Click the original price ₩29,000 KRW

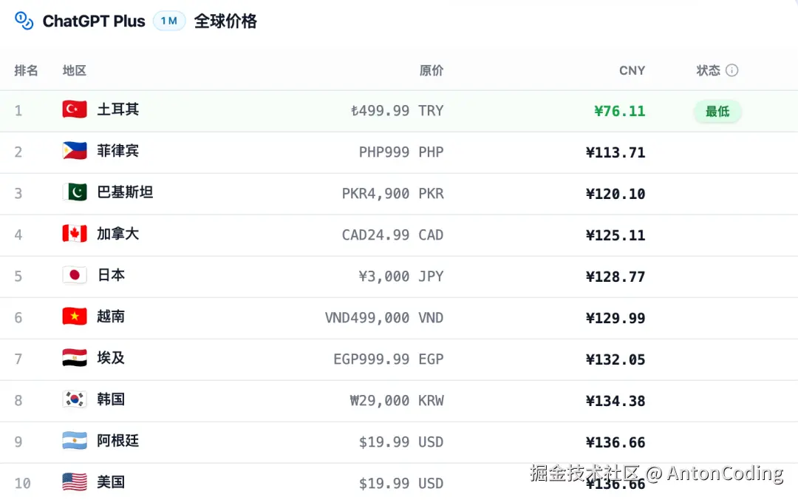tap(397, 401)
